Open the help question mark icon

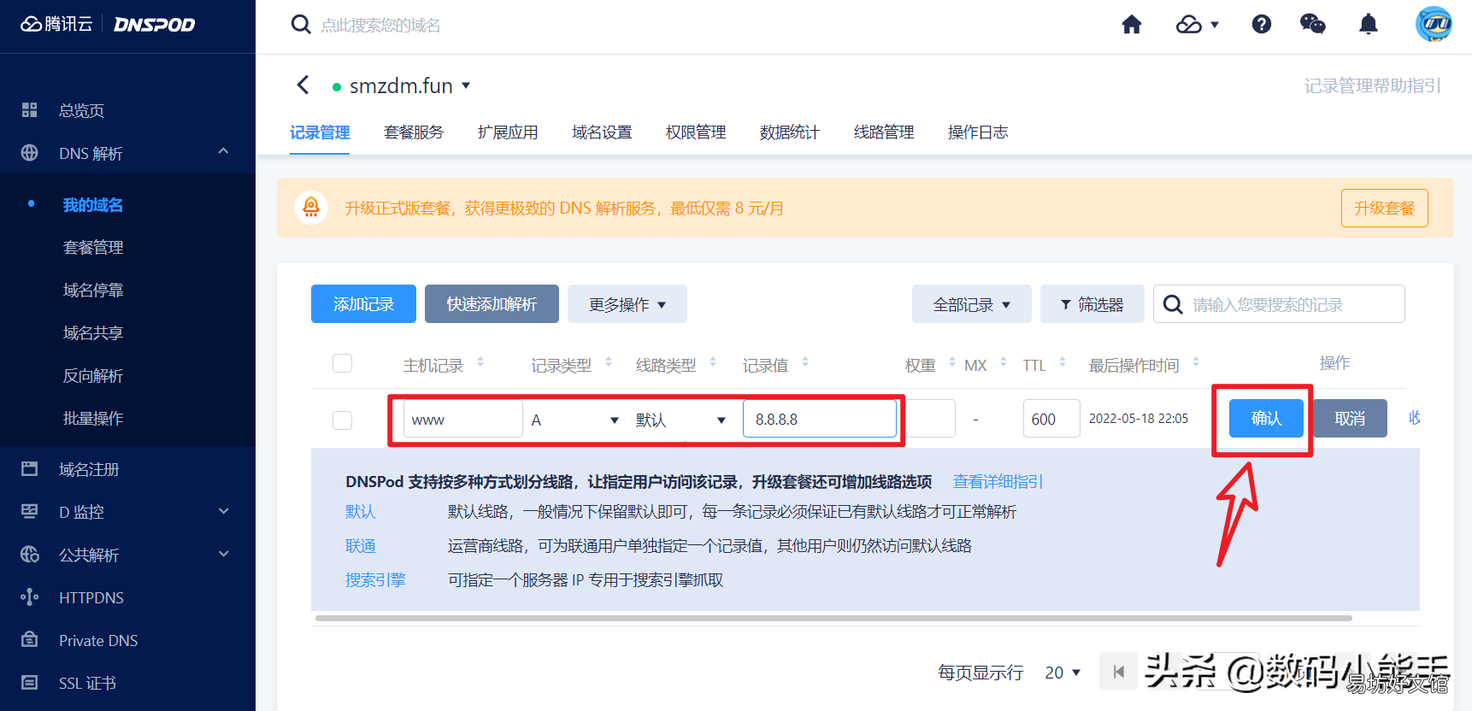[1262, 24]
